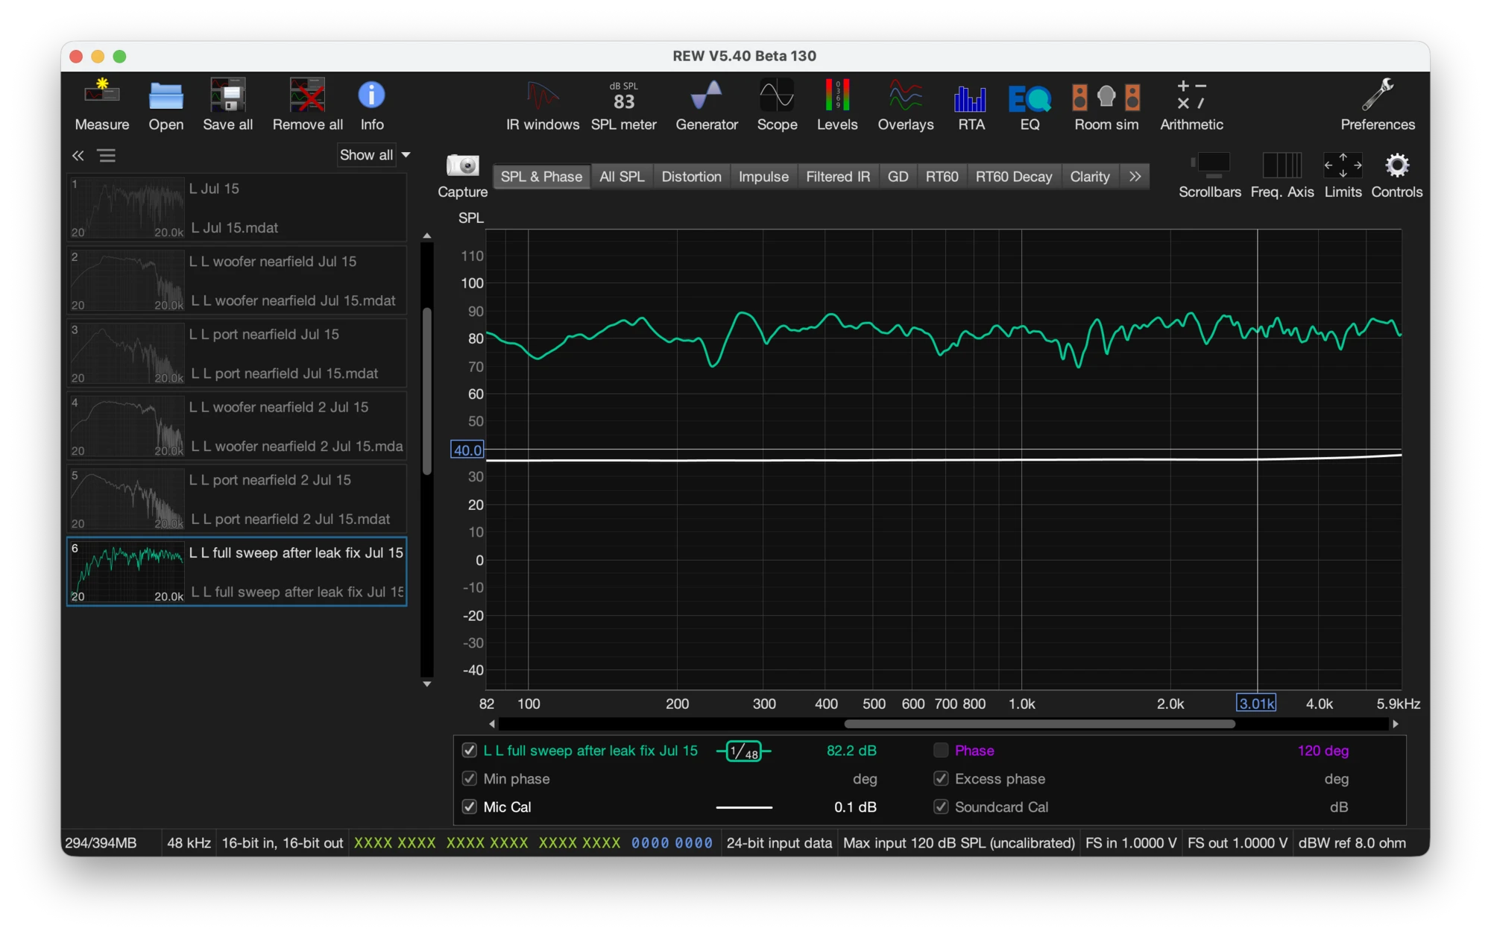Click the 3.01k frequency cursor box
Image resolution: width=1491 pixels, height=937 pixels.
pos(1256,703)
